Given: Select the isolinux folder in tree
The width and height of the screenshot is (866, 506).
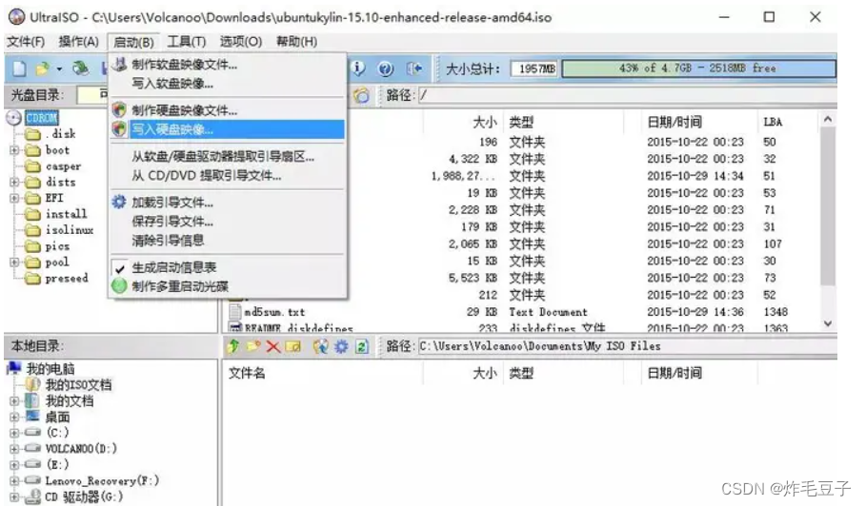Looking at the screenshot, I should [69, 230].
